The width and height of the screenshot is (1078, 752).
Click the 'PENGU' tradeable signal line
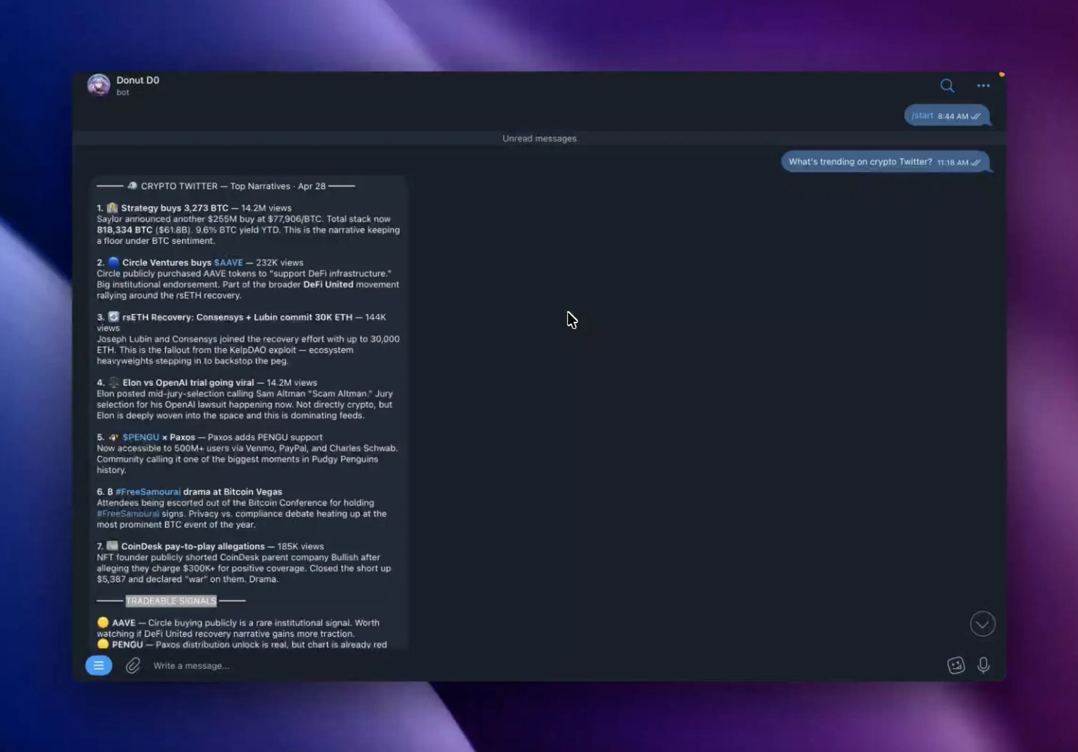coord(241,645)
